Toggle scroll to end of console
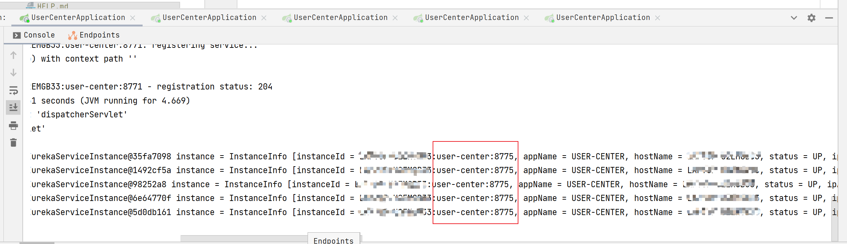The image size is (847, 244). 13,108
